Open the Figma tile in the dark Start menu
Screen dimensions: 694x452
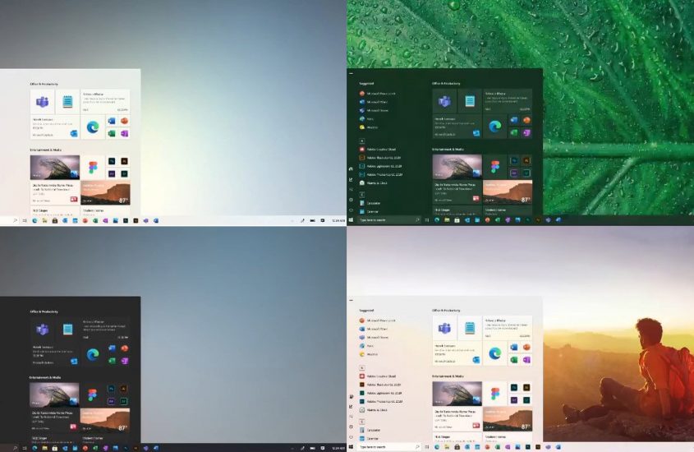pos(93,395)
